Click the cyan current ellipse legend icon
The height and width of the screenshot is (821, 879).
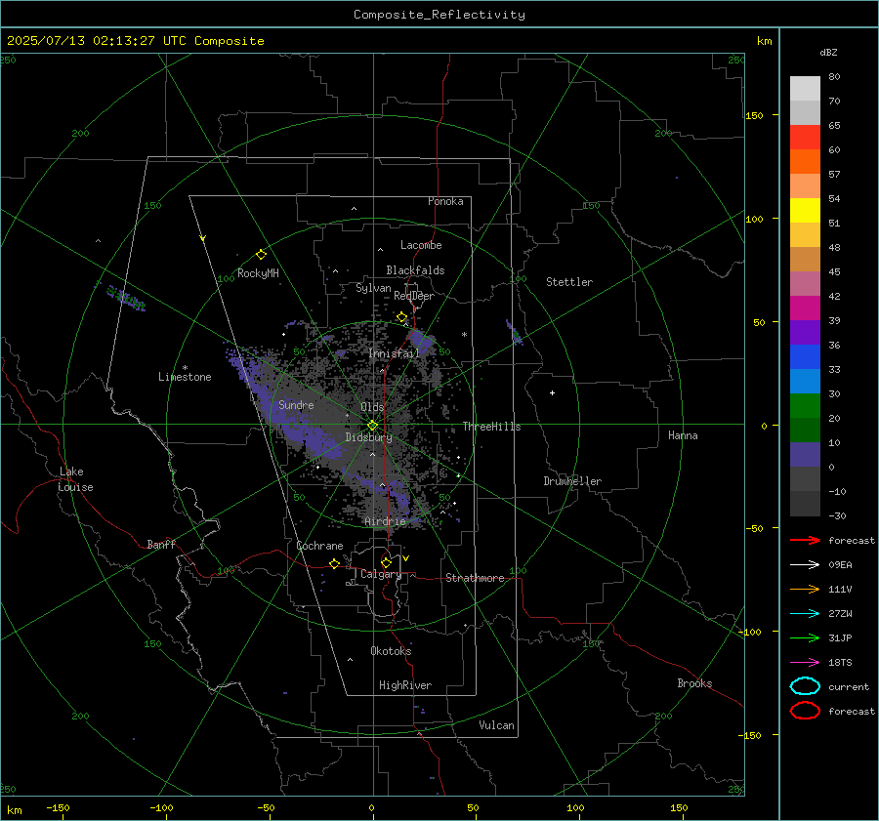[x=805, y=686]
